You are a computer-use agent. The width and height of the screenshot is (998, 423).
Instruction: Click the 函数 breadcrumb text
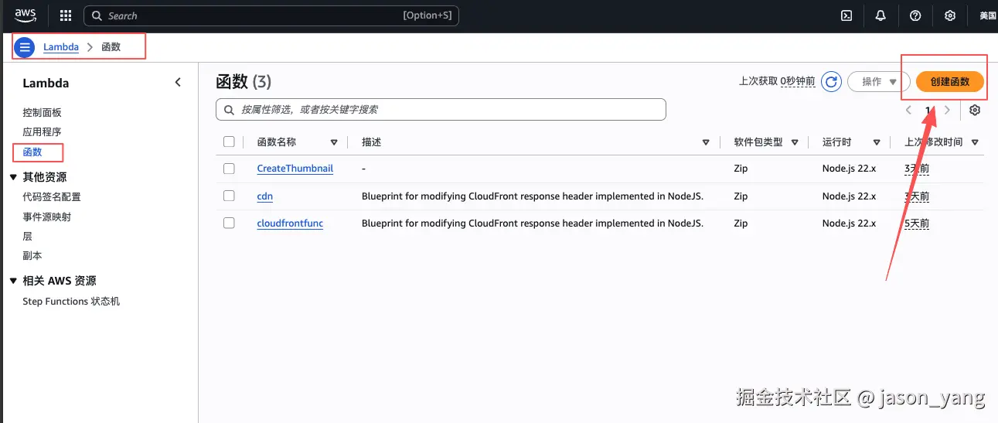[111, 46]
